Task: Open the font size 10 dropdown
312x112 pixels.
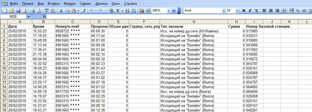Action: [237, 11]
